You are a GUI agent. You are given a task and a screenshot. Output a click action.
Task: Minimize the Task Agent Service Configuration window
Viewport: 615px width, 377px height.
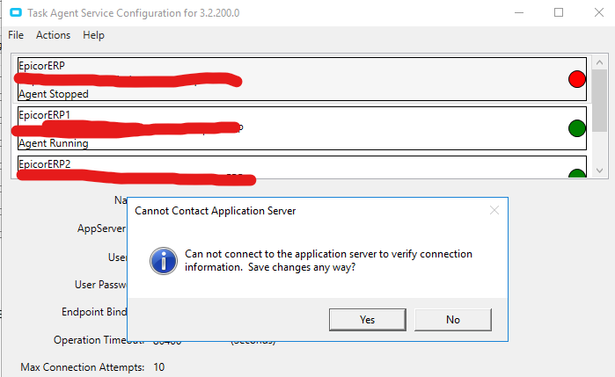(x=518, y=12)
